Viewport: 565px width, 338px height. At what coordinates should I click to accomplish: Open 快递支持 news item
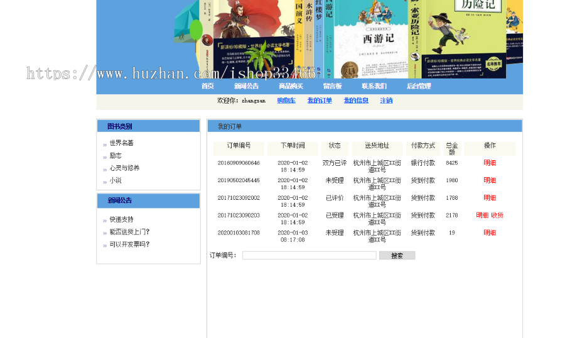coord(121,219)
